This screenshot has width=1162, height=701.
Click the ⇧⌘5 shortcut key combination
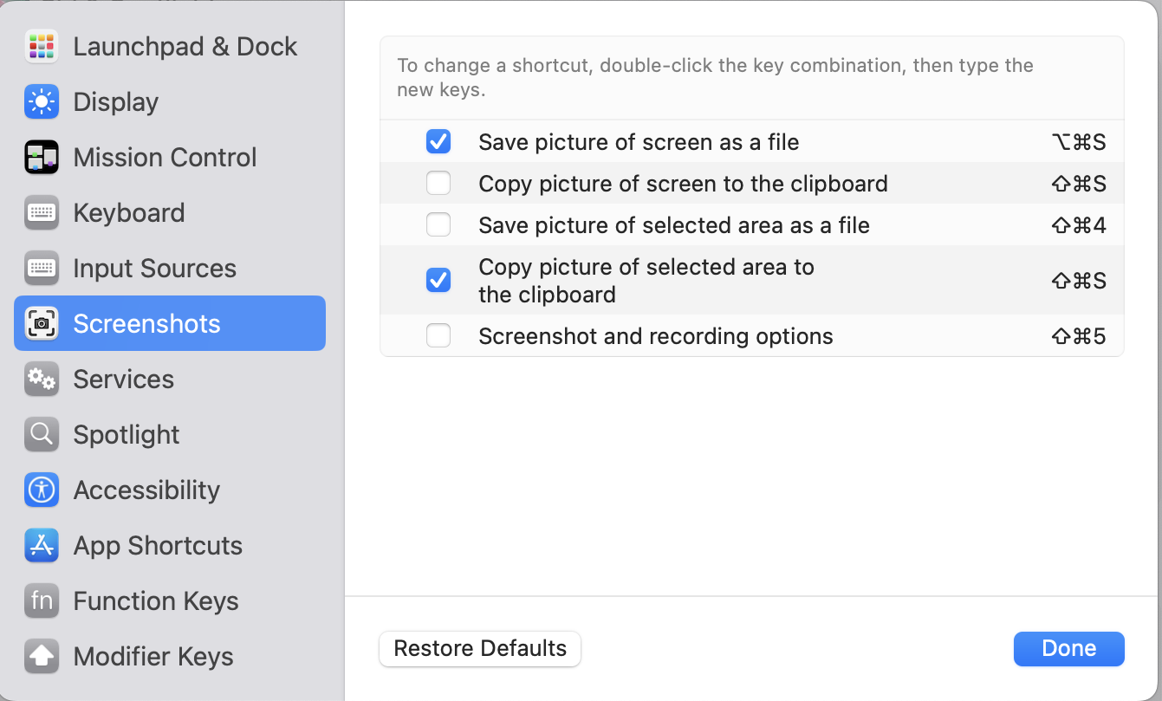pyautogui.click(x=1078, y=336)
